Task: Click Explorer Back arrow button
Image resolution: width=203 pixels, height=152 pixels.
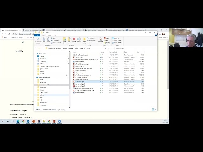Action: click(x=36, y=48)
